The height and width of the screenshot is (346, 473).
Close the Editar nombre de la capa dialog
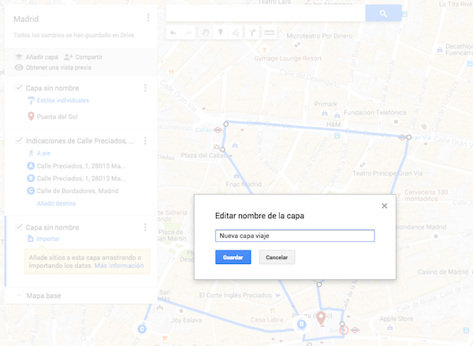[385, 206]
